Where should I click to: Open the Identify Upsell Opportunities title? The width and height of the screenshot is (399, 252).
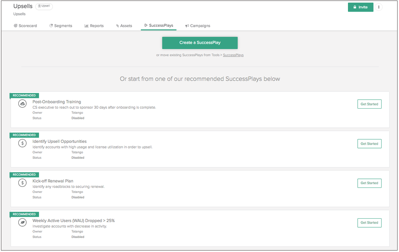coord(59,141)
